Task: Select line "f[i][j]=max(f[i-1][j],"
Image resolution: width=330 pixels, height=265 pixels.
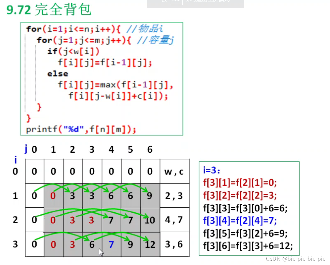Action: (115, 85)
